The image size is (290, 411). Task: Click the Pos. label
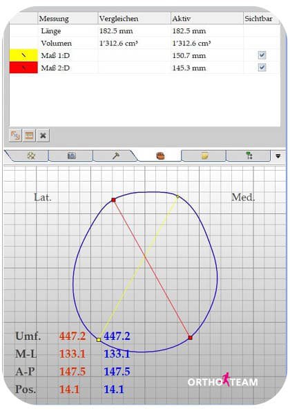25,390
